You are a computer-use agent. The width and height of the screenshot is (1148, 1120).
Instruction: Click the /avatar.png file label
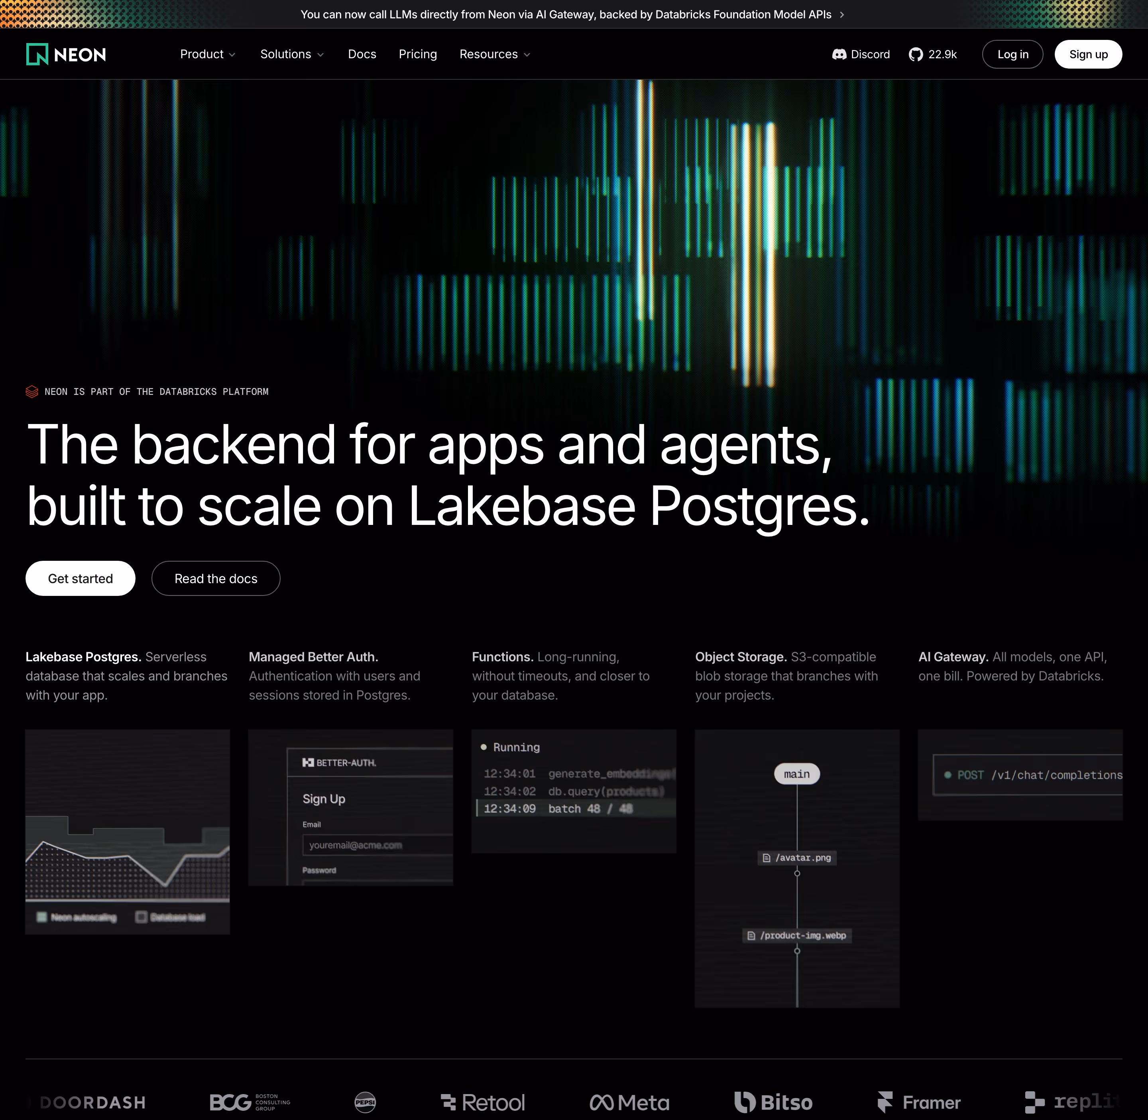(x=797, y=858)
